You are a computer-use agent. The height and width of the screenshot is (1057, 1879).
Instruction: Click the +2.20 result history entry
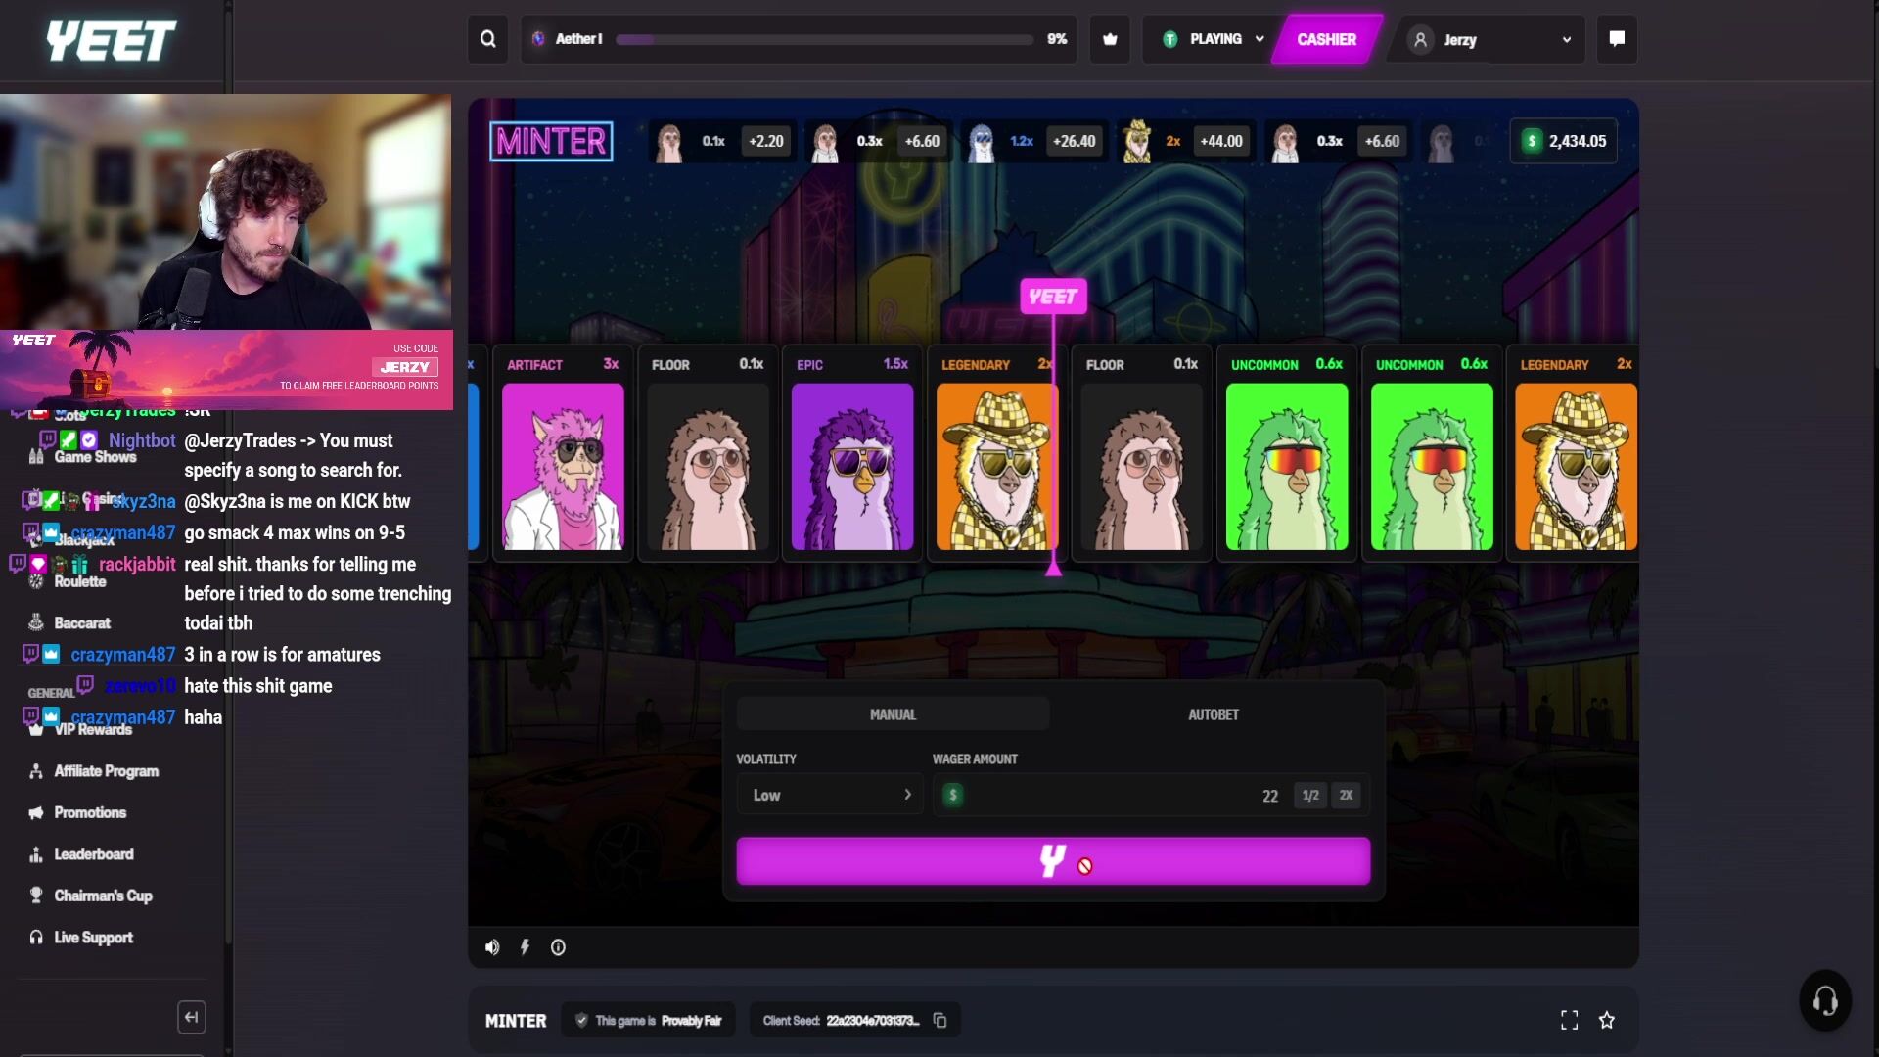[766, 141]
